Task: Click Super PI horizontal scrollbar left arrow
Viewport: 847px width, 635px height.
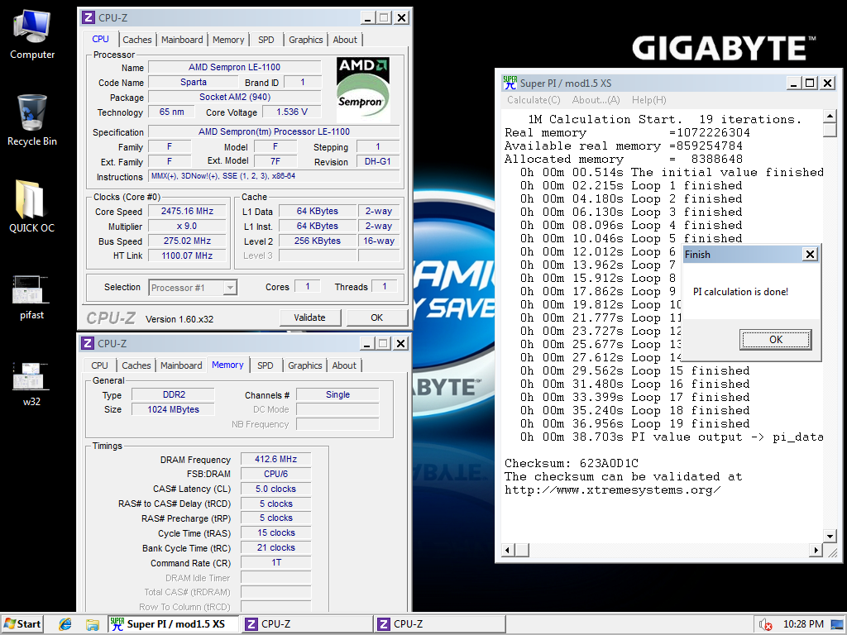Action: [508, 550]
